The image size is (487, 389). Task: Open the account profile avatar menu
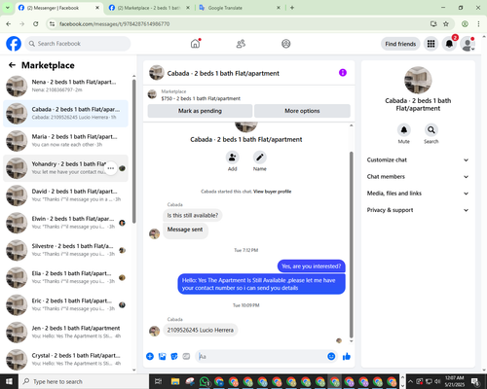[468, 44]
